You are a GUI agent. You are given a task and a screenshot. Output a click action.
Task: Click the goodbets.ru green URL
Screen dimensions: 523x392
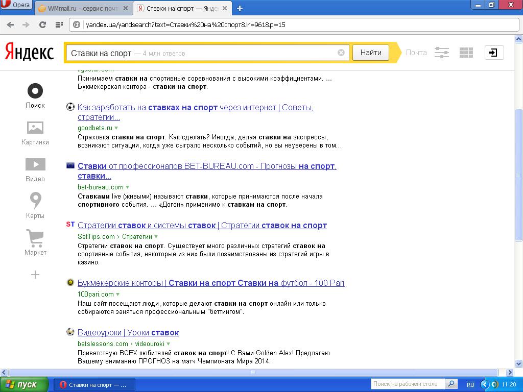tap(94, 128)
